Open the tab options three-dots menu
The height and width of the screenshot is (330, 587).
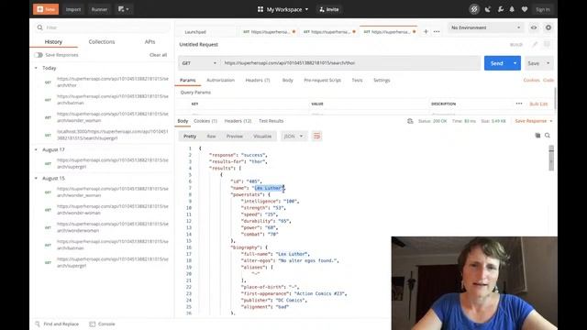tap(437, 32)
